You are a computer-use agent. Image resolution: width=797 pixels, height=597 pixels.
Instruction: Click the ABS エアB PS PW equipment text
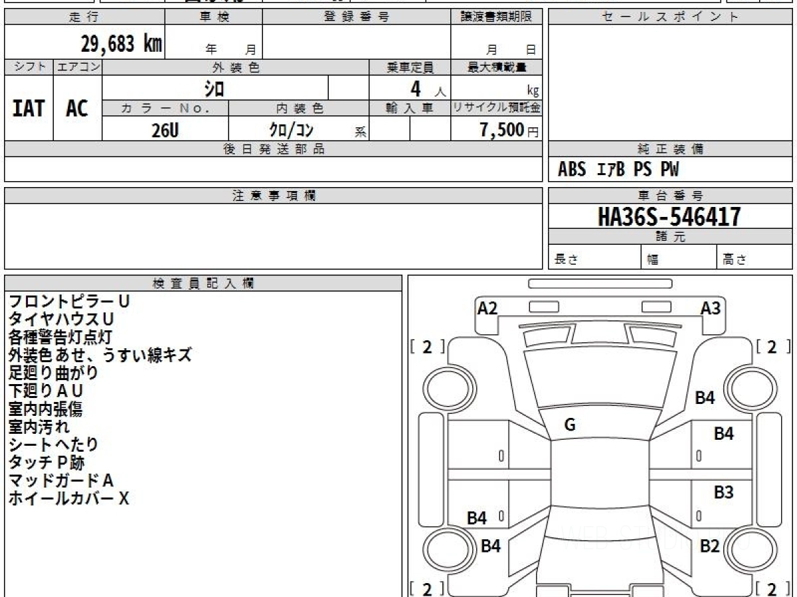tap(618, 170)
